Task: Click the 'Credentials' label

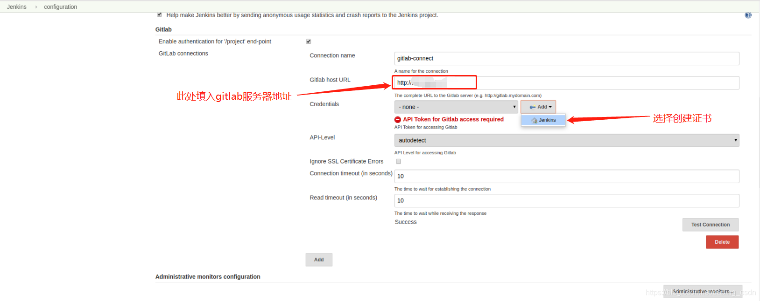Action: 324,104
